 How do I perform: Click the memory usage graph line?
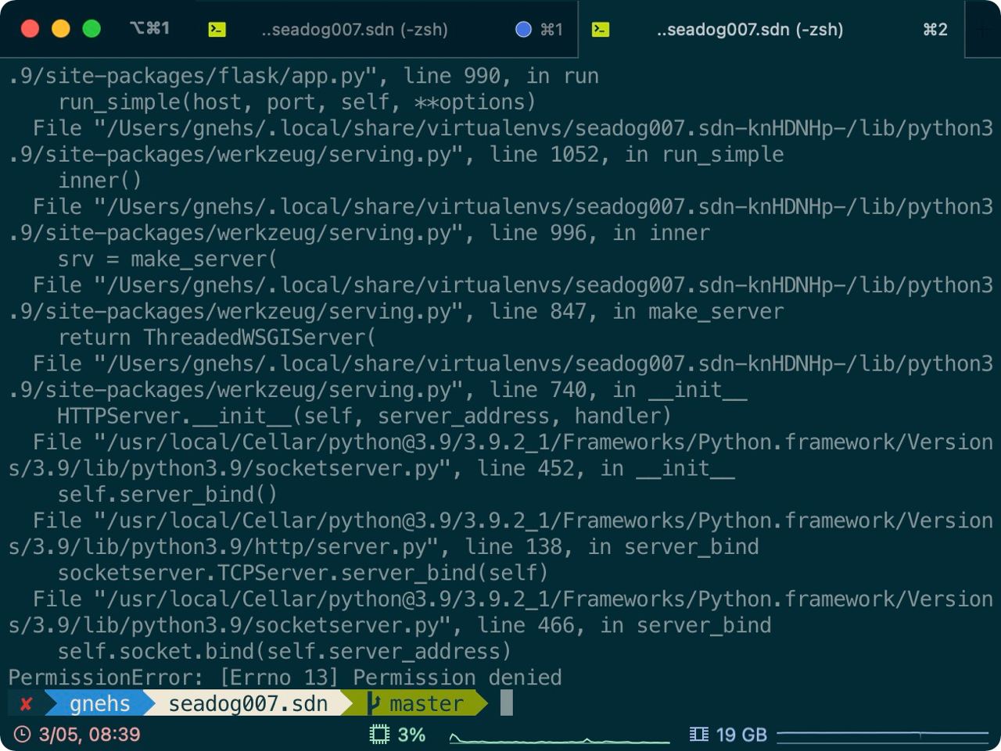[x=883, y=735]
